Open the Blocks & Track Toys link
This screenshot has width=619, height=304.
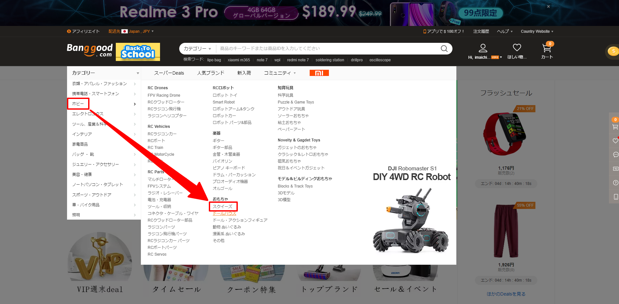coord(295,186)
